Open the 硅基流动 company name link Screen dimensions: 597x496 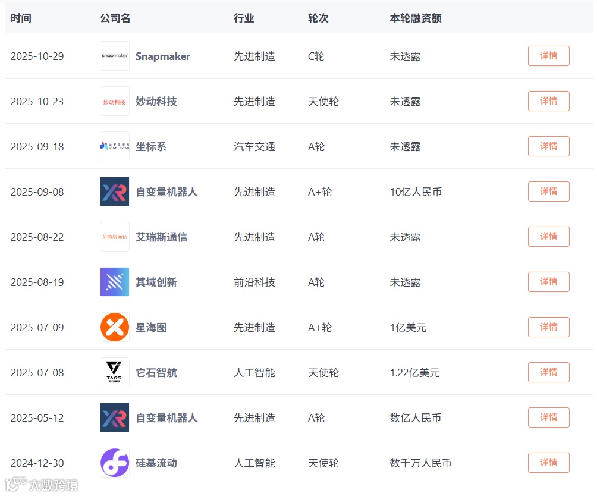pyautogui.click(x=156, y=463)
